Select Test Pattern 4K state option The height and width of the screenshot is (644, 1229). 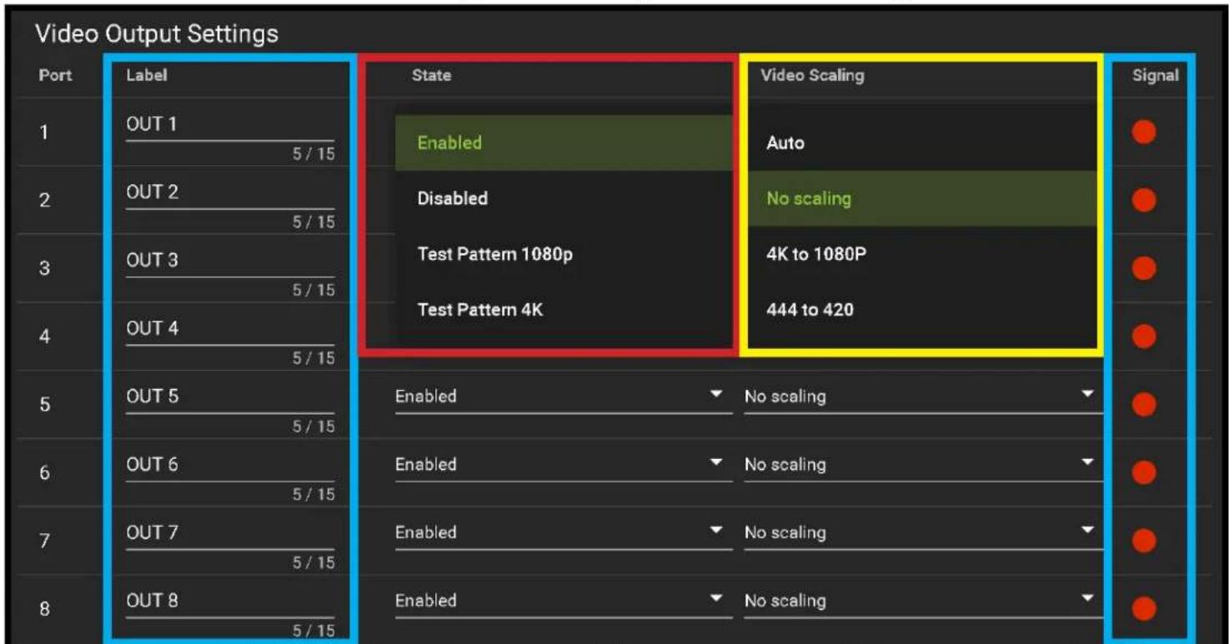click(x=564, y=309)
